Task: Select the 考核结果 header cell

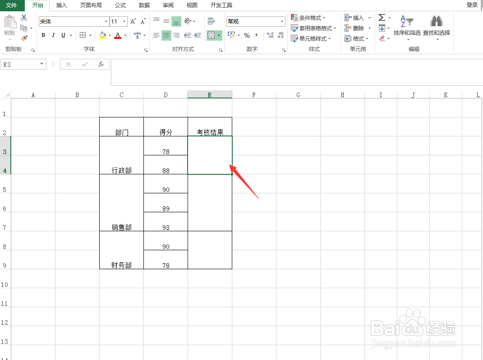Action: pos(210,127)
